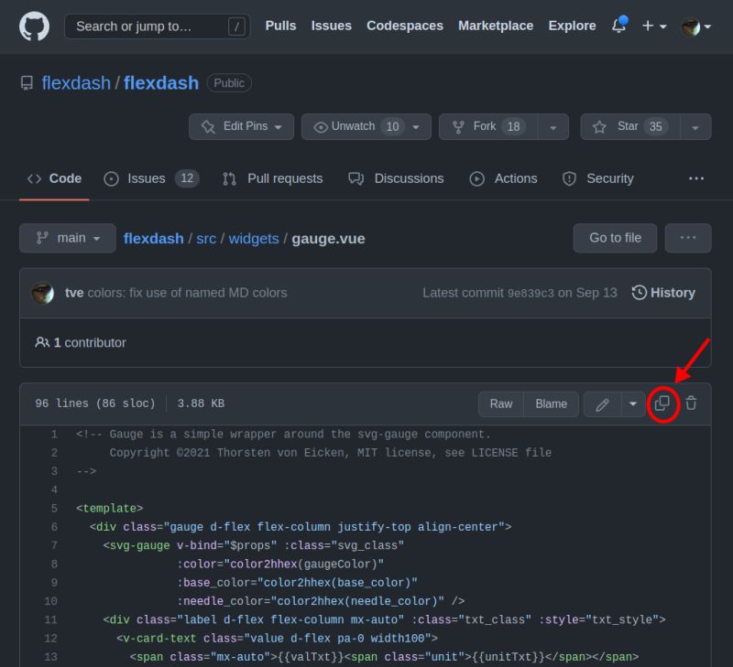
Task: Go to Pulls in top navigation
Action: (280, 26)
